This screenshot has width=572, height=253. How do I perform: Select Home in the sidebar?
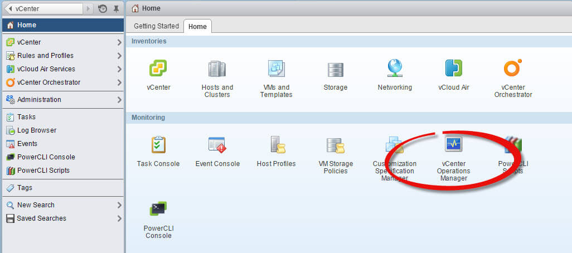[x=63, y=25]
